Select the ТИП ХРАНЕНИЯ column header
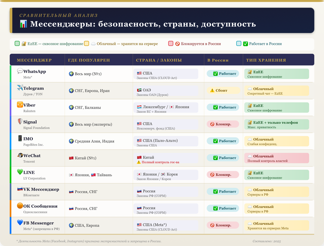This screenshot has height=246, width=324. click(266, 60)
